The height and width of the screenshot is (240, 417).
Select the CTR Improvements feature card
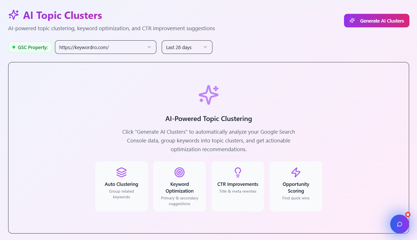(238, 186)
